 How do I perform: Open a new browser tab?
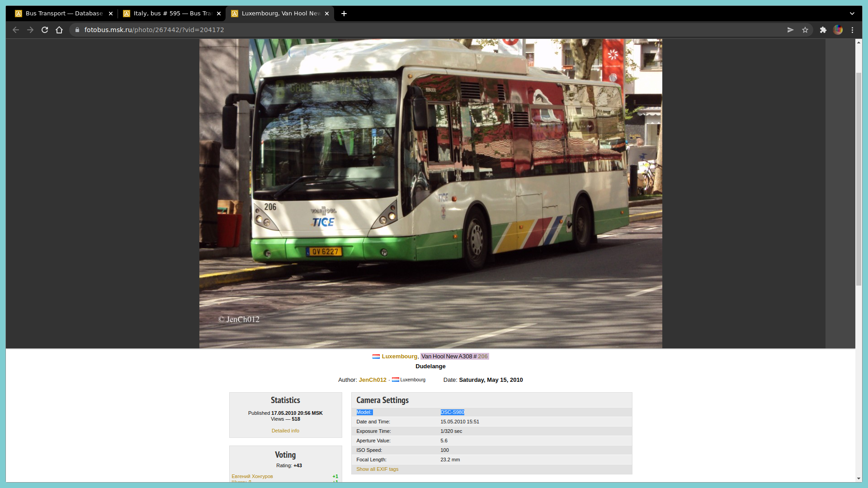[344, 14]
